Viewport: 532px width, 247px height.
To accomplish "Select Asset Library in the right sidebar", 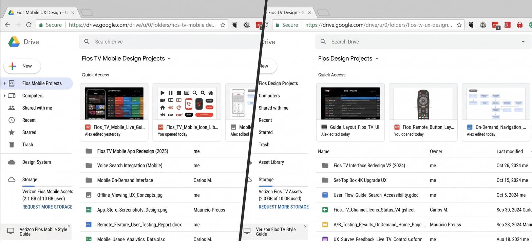I will [271, 162].
